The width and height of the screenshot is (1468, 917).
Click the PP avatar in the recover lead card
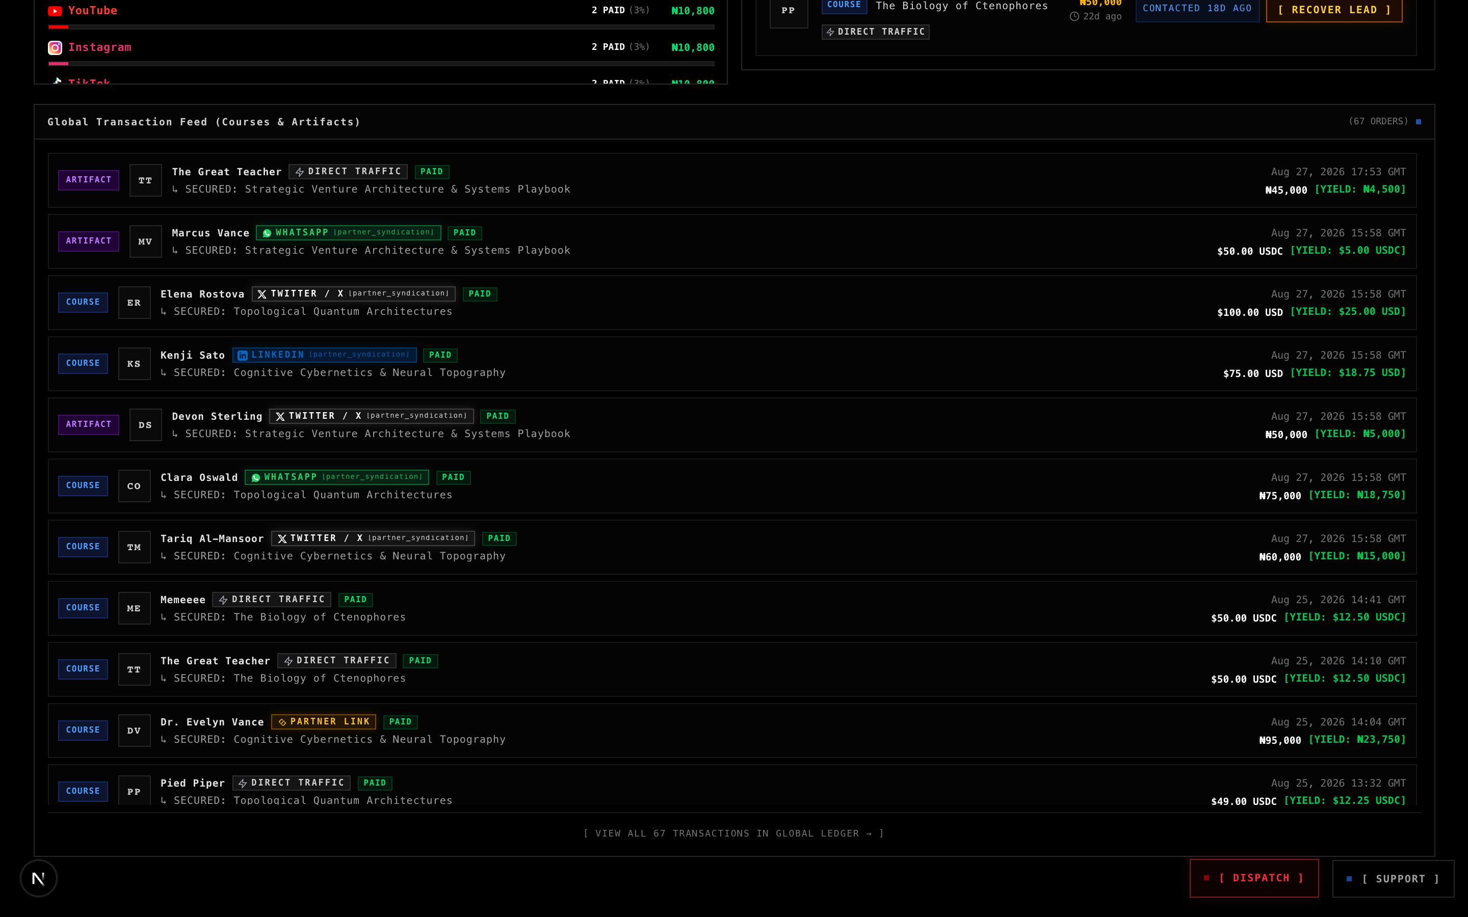[789, 12]
